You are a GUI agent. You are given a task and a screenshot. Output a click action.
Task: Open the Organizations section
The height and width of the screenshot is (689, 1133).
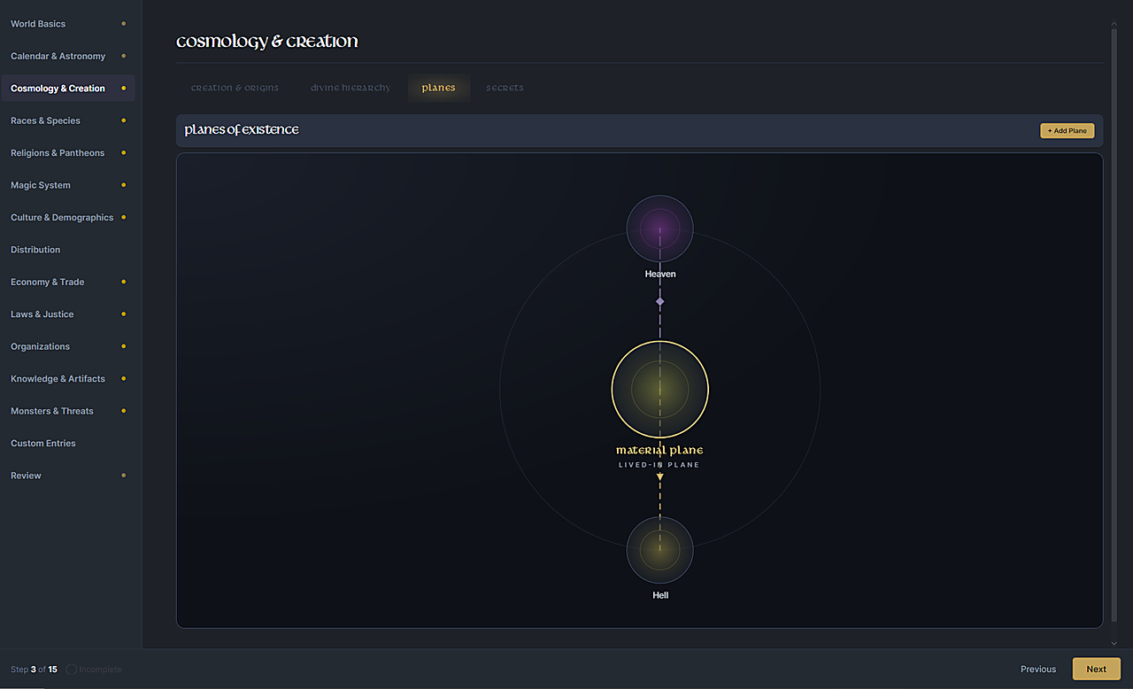coord(67,347)
